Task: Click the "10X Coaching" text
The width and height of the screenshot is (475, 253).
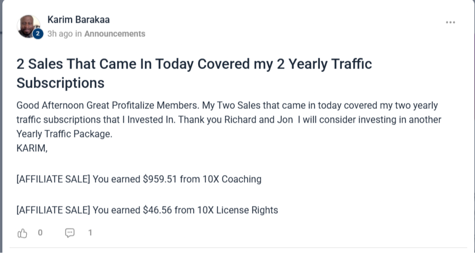Action: (x=233, y=179)
